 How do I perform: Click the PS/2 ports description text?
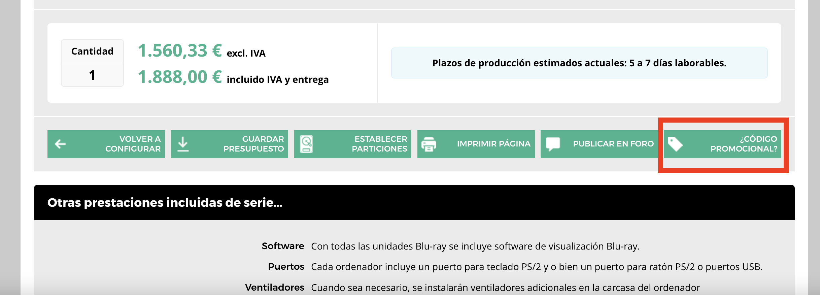pyautogui.click(x=537, y=267)
